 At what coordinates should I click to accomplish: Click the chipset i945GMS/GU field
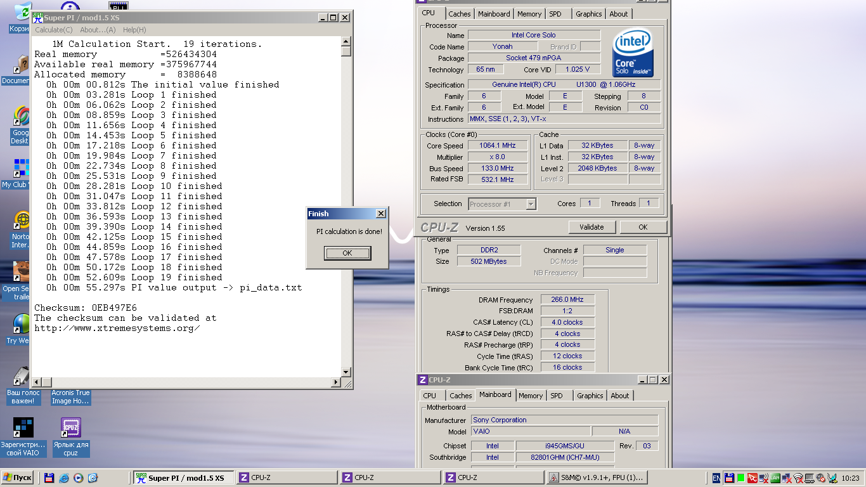point(565,446)
